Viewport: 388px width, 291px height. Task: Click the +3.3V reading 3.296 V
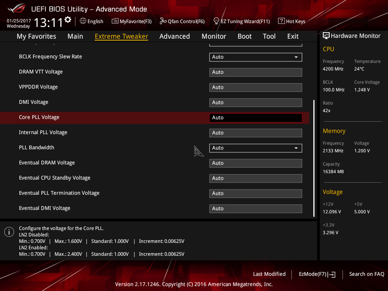click(330, 233)
